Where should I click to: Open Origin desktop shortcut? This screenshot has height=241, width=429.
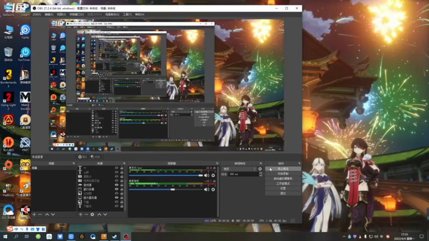(9, 167)
